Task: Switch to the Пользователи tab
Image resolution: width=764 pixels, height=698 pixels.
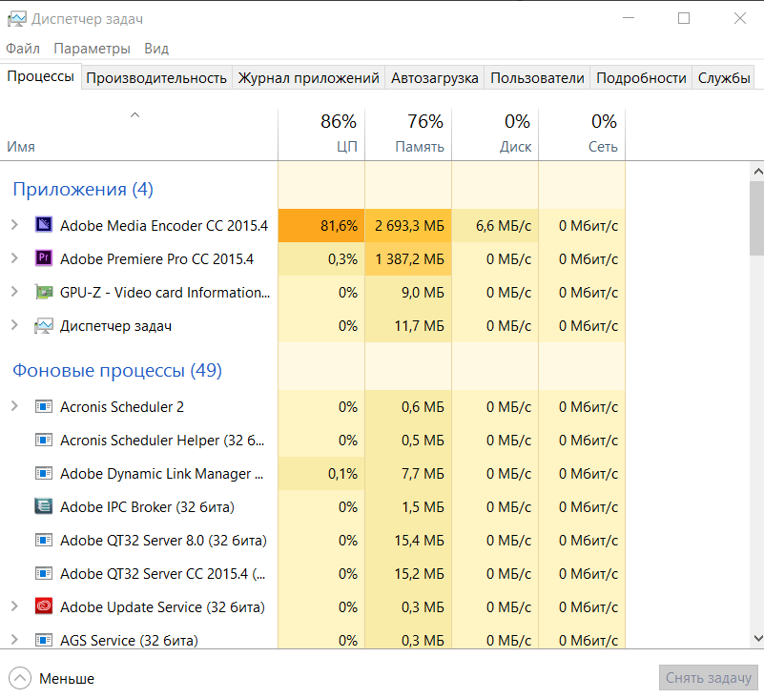Action: click(537, 78)
